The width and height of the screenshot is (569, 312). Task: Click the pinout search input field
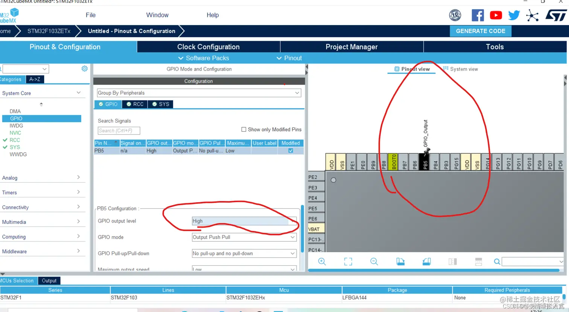(x=532, y=262)
